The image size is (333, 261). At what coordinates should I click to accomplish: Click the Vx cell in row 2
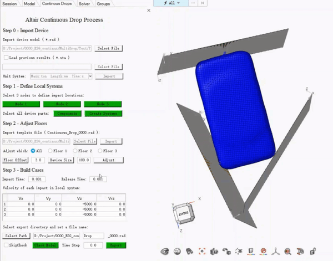21,209
